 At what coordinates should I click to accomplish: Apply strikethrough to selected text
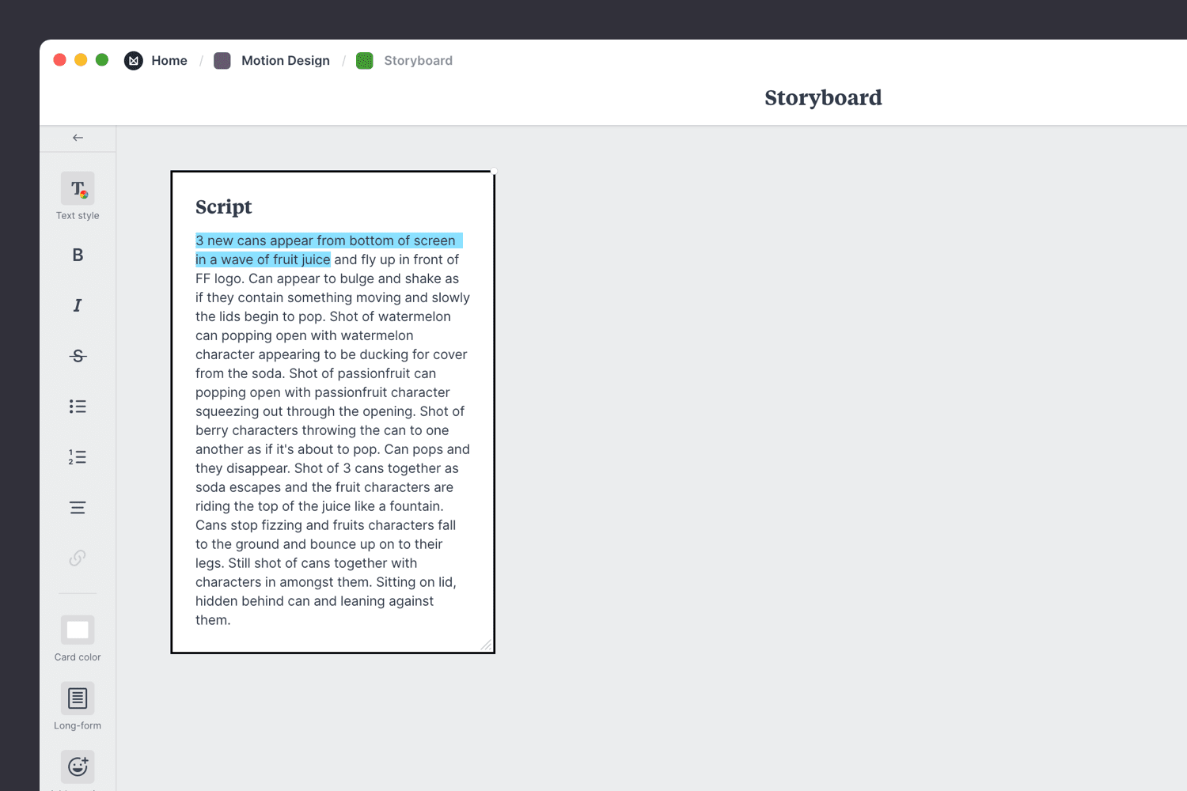tap(77, 355)
